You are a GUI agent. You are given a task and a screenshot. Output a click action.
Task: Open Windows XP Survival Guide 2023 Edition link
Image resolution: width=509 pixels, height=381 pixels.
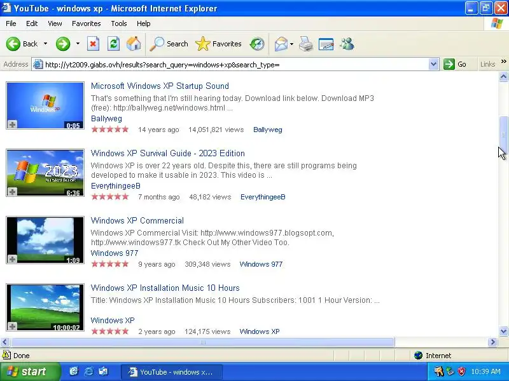(x=168, y=153)
